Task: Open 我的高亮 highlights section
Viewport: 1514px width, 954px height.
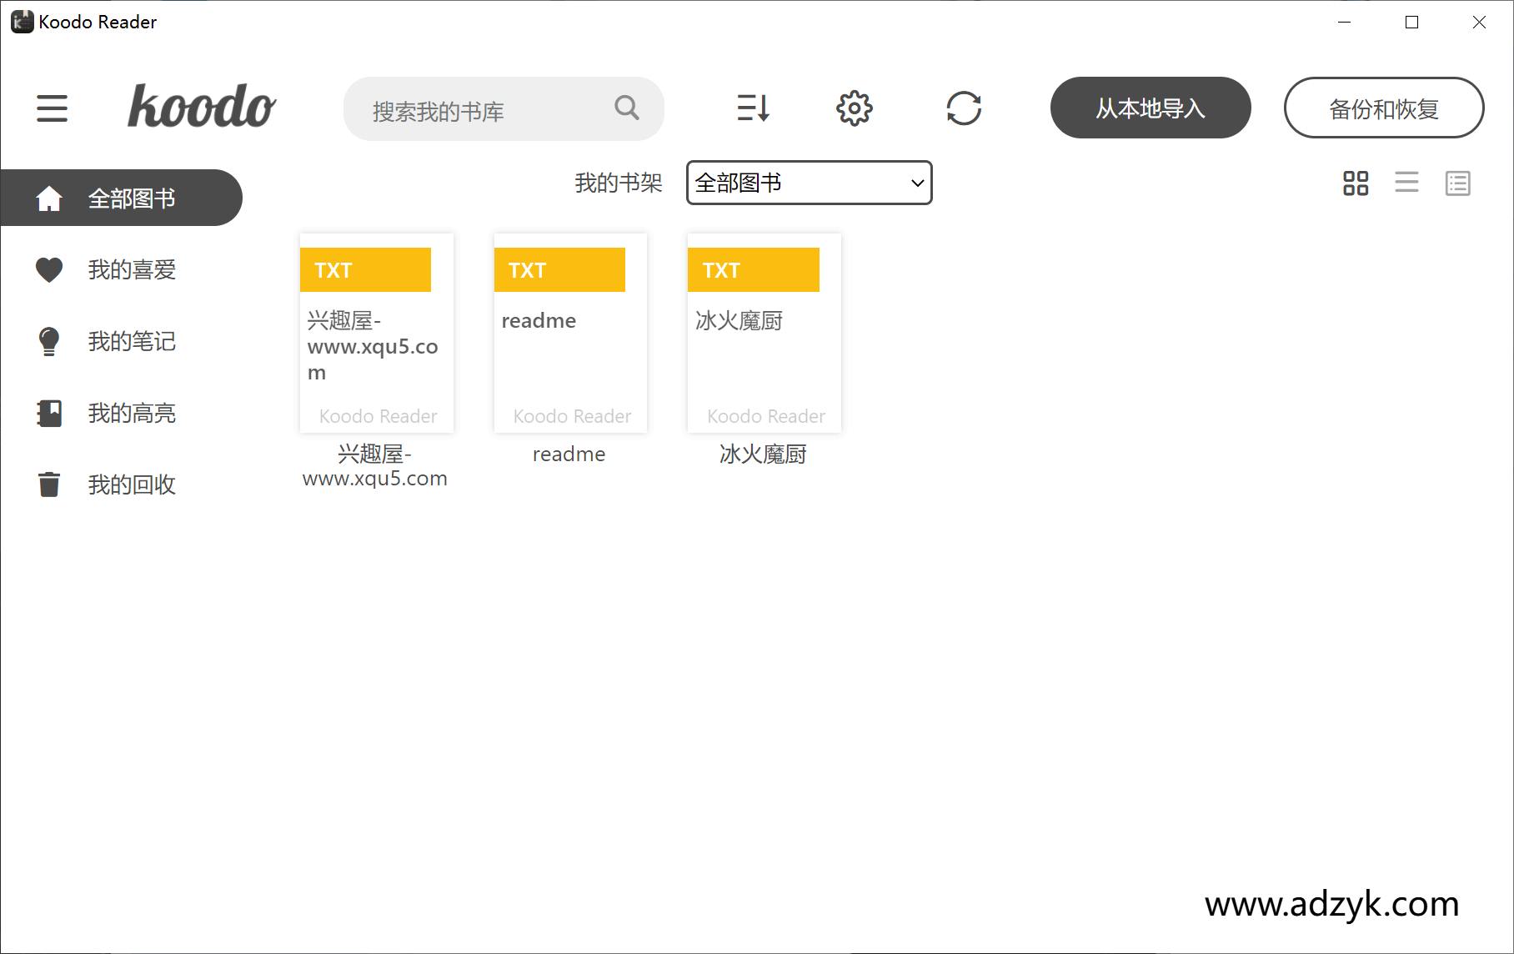Action: coord(132,413)
